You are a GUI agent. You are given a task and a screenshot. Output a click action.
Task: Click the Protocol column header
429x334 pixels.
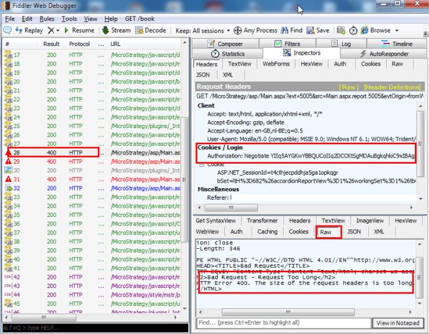(79, 44)
